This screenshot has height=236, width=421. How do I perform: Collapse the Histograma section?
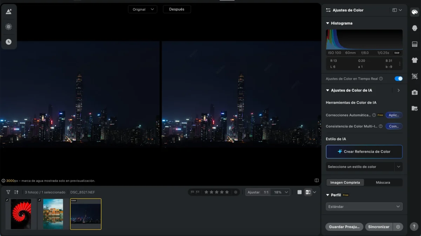[328, 23]
